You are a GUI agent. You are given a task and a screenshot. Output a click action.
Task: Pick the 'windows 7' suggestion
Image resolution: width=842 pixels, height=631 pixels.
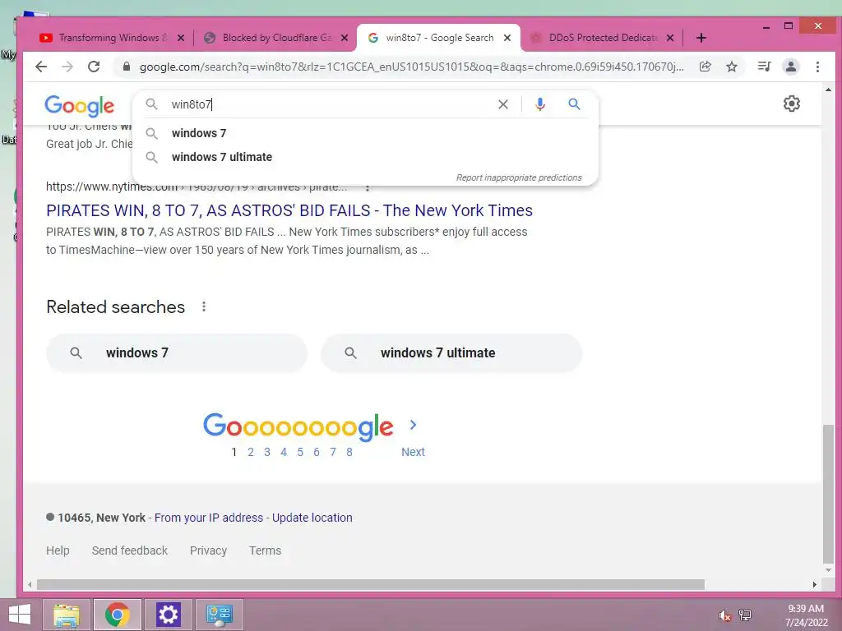(x=365, y=133)
